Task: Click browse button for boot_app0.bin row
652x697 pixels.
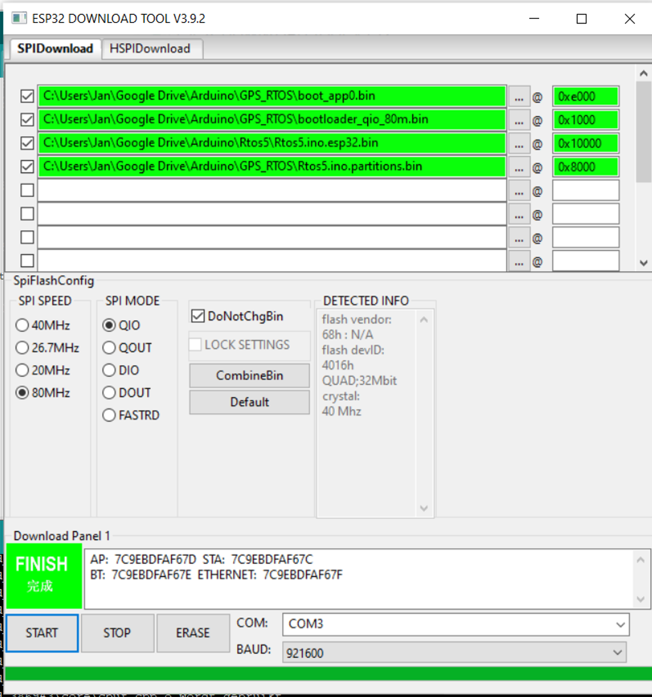Action: (x=519, y=97)
